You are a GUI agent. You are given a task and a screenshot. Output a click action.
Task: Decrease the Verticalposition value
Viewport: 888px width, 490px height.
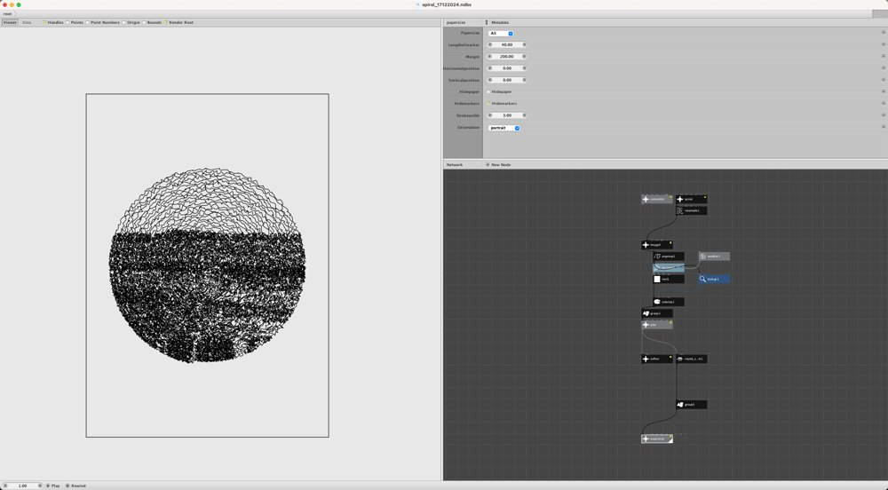tap(490, 80)
